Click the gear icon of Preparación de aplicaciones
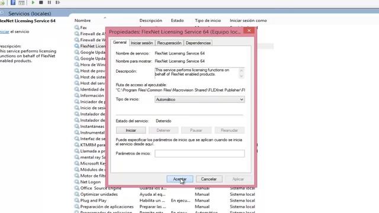Image resolution: width=379 pixels, height=213 pixels. [x=77, y=206]
